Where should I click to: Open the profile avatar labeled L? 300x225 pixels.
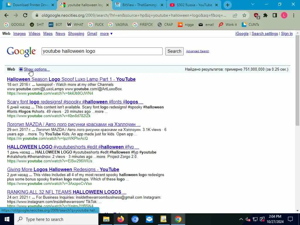pos(284,15)
